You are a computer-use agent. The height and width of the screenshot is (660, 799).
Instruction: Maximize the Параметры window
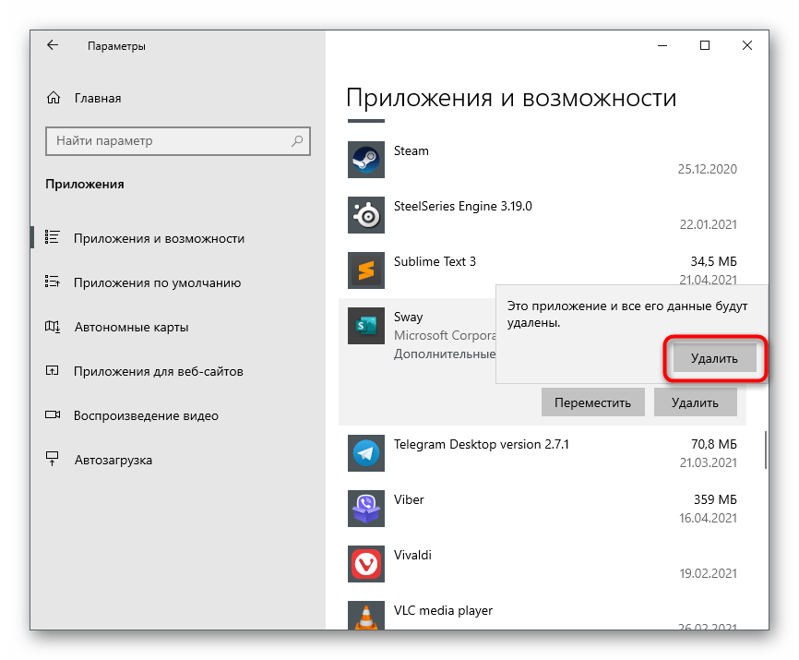coord(705,45)
